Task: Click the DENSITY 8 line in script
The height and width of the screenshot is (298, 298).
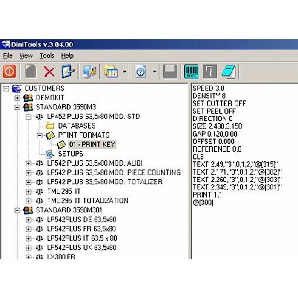Action: [209, 96]
